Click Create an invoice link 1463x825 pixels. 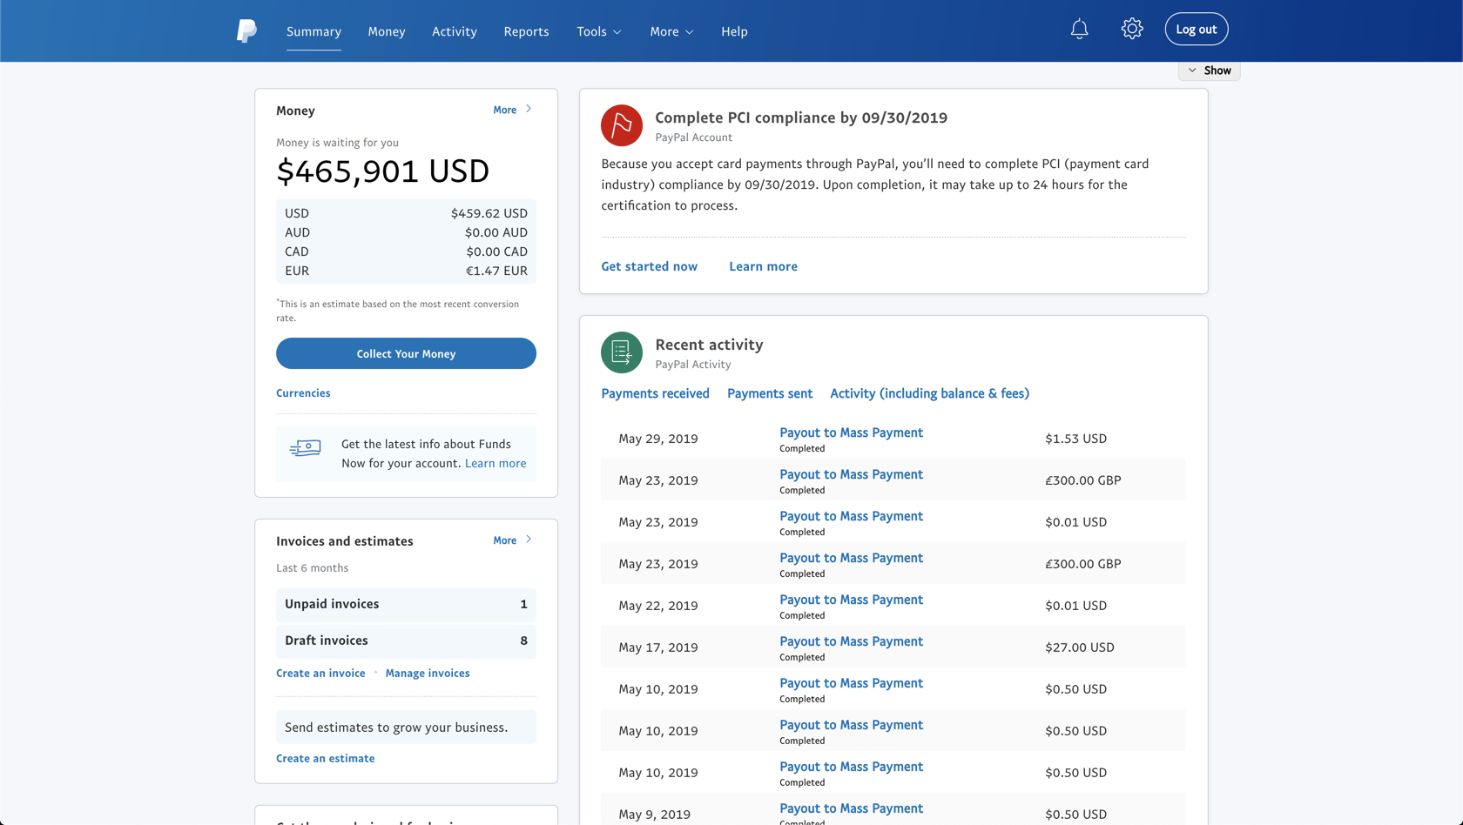320,674
